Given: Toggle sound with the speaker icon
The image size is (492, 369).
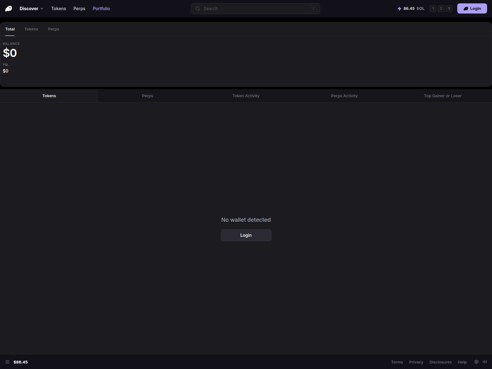Looking at the screenshot, I should (x=485, y=362).
